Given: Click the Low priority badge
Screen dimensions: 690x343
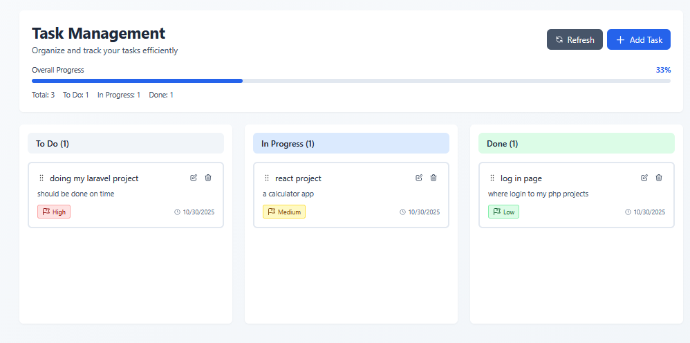Looking at the screenshot, I should [x=503, y=212].
